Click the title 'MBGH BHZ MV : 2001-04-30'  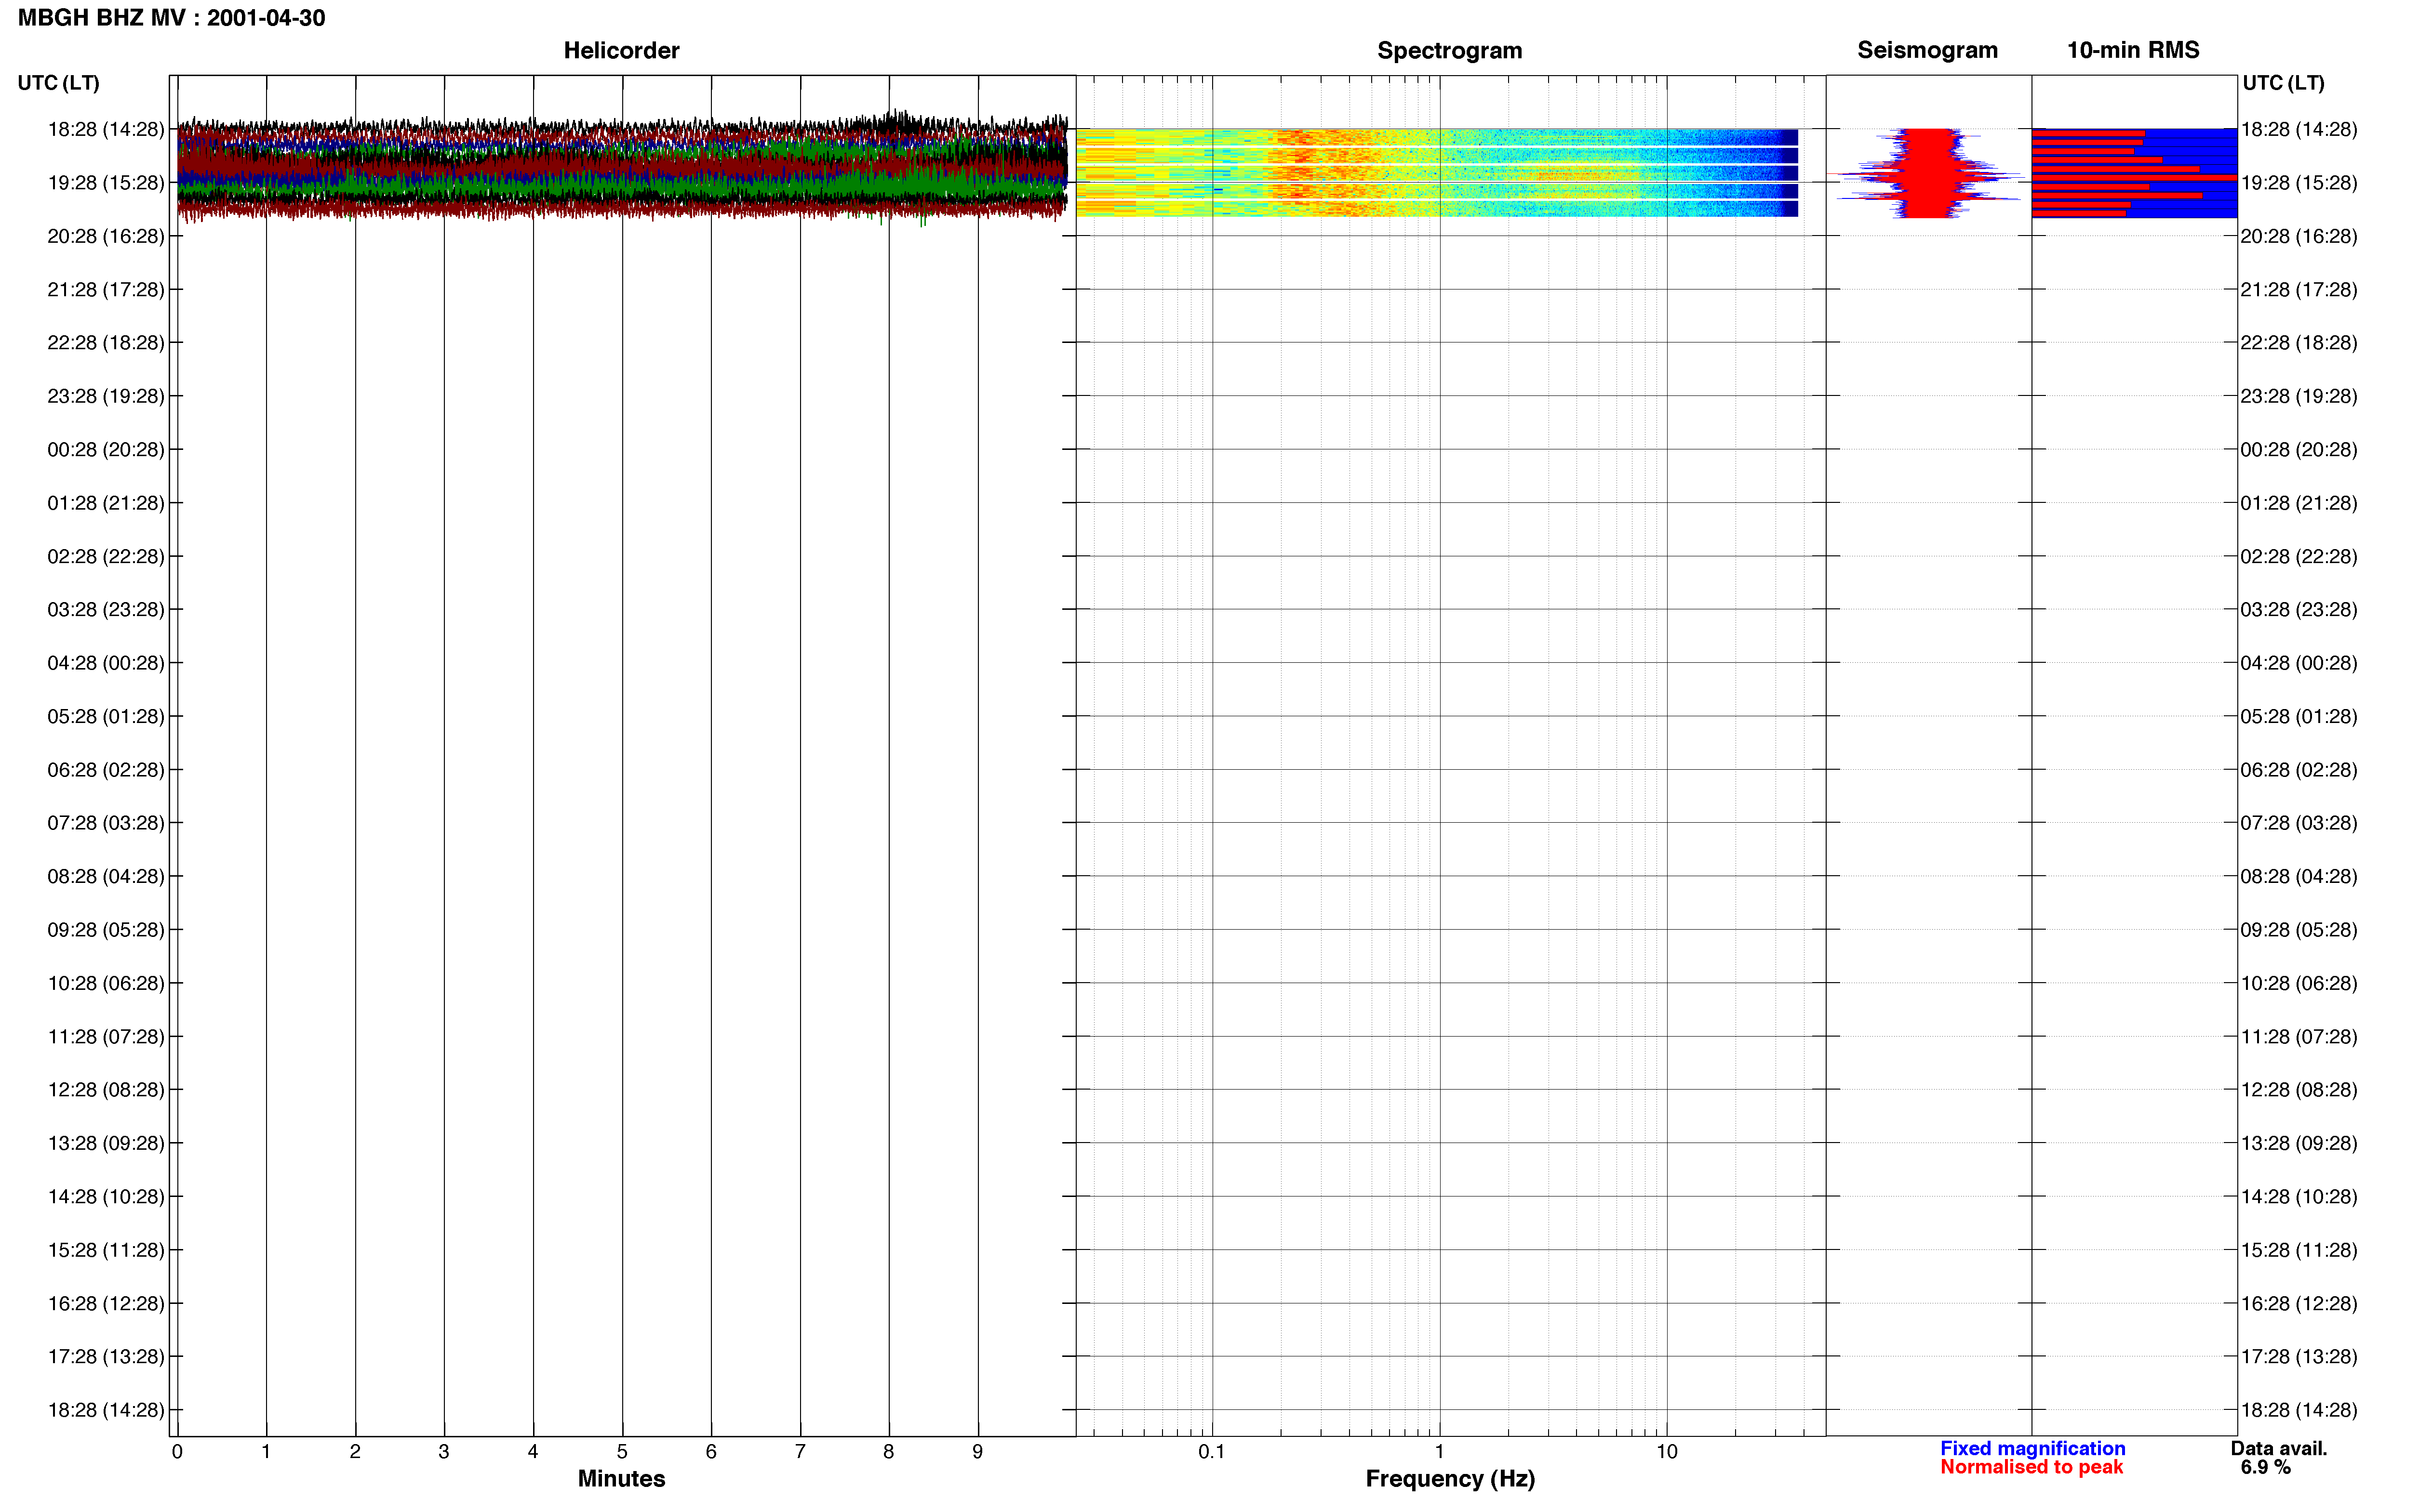coord(171,18)
